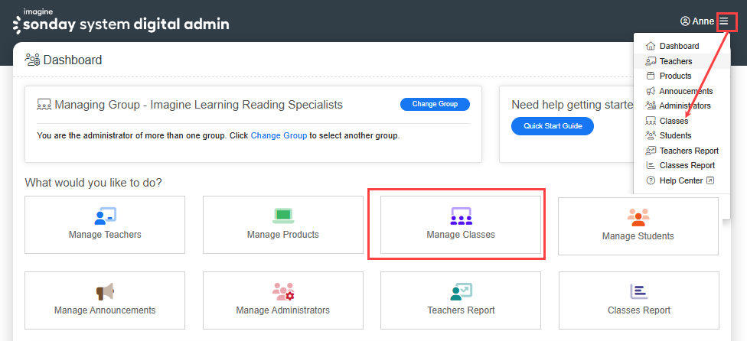Click the Manage Announcements megaphone icon
This screenshot has width=747, height=341.
[106, 291]
